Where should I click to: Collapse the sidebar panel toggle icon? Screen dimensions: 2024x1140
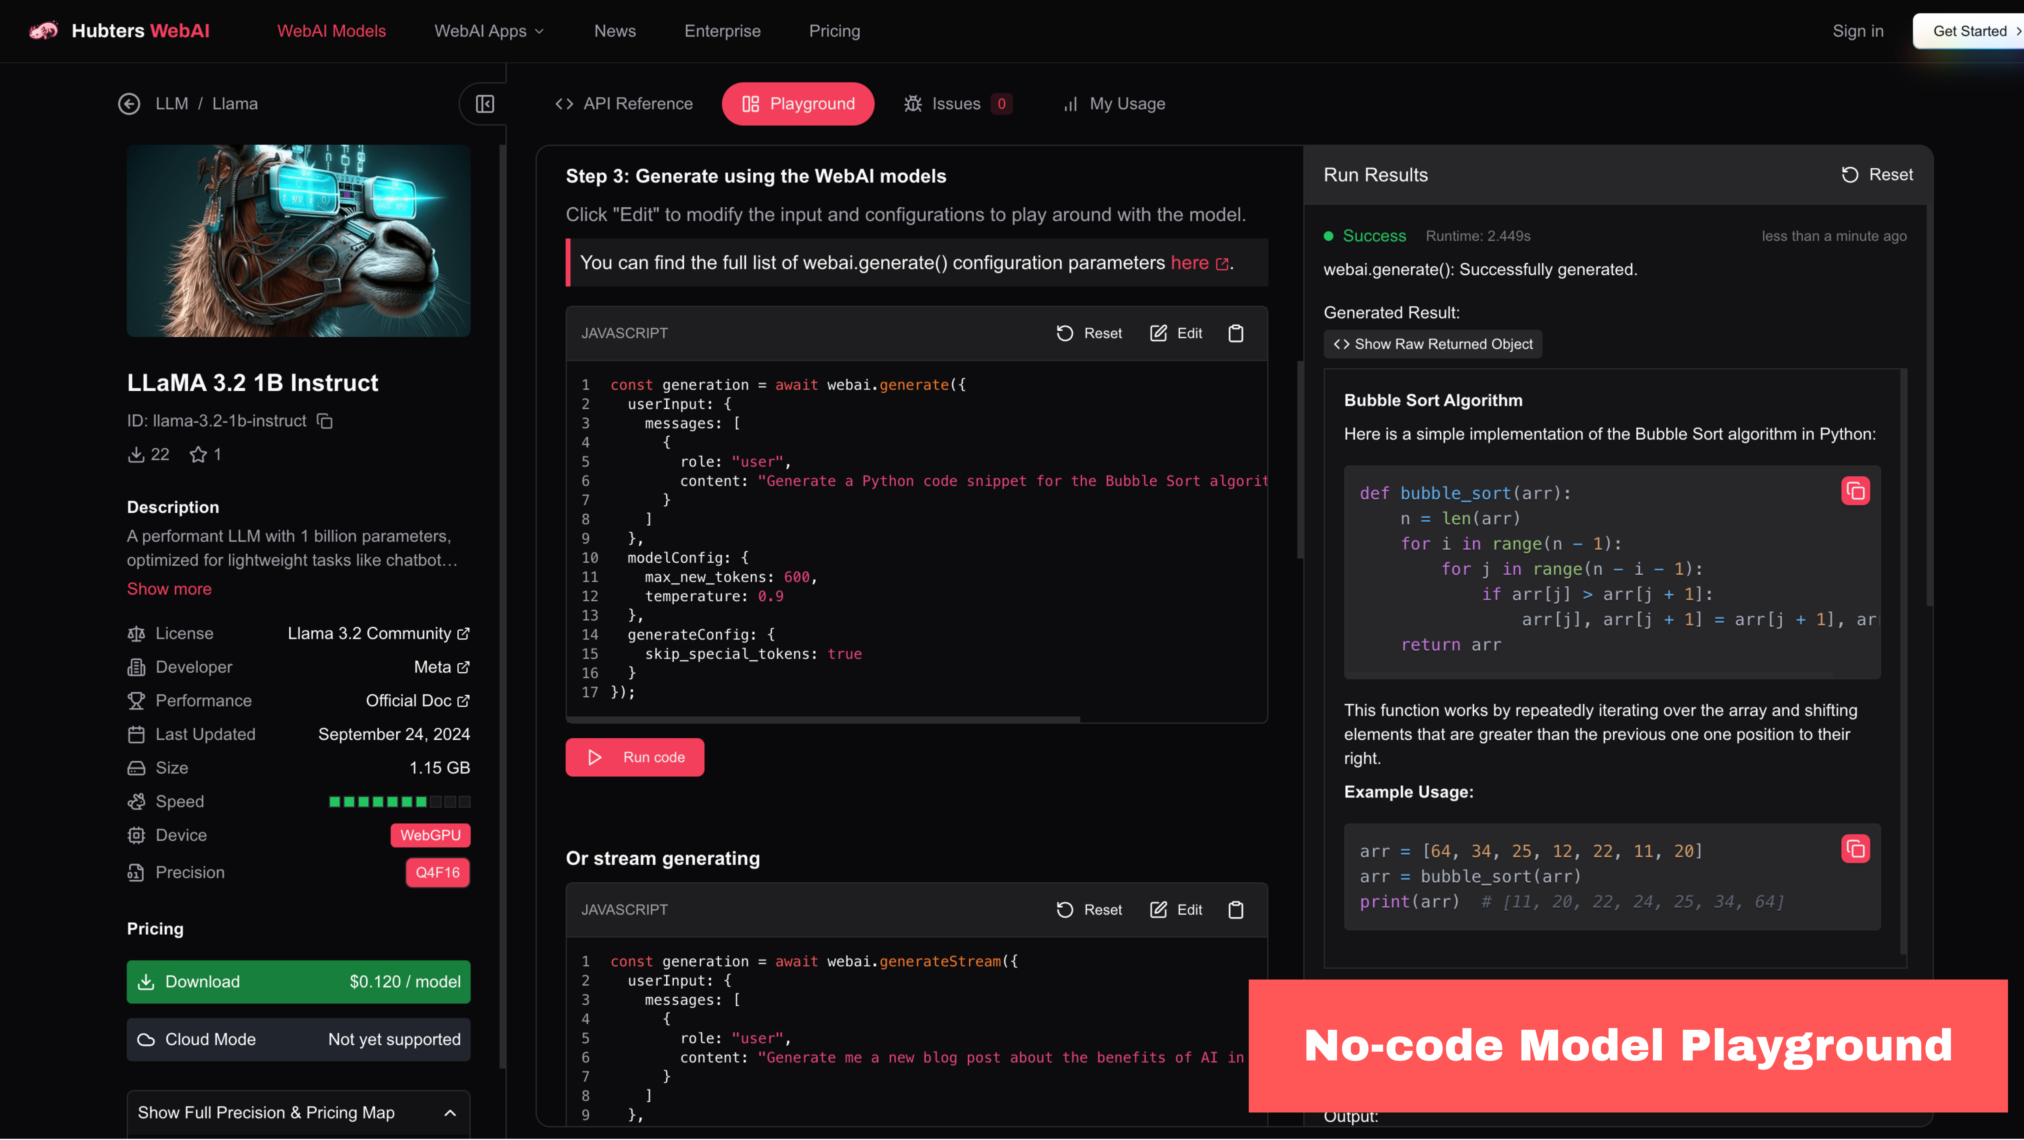(485, 104)
